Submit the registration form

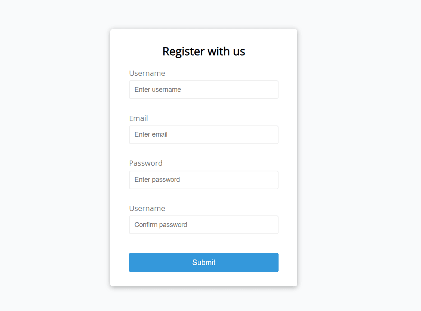pyautogui.click(x=204, y=262)
